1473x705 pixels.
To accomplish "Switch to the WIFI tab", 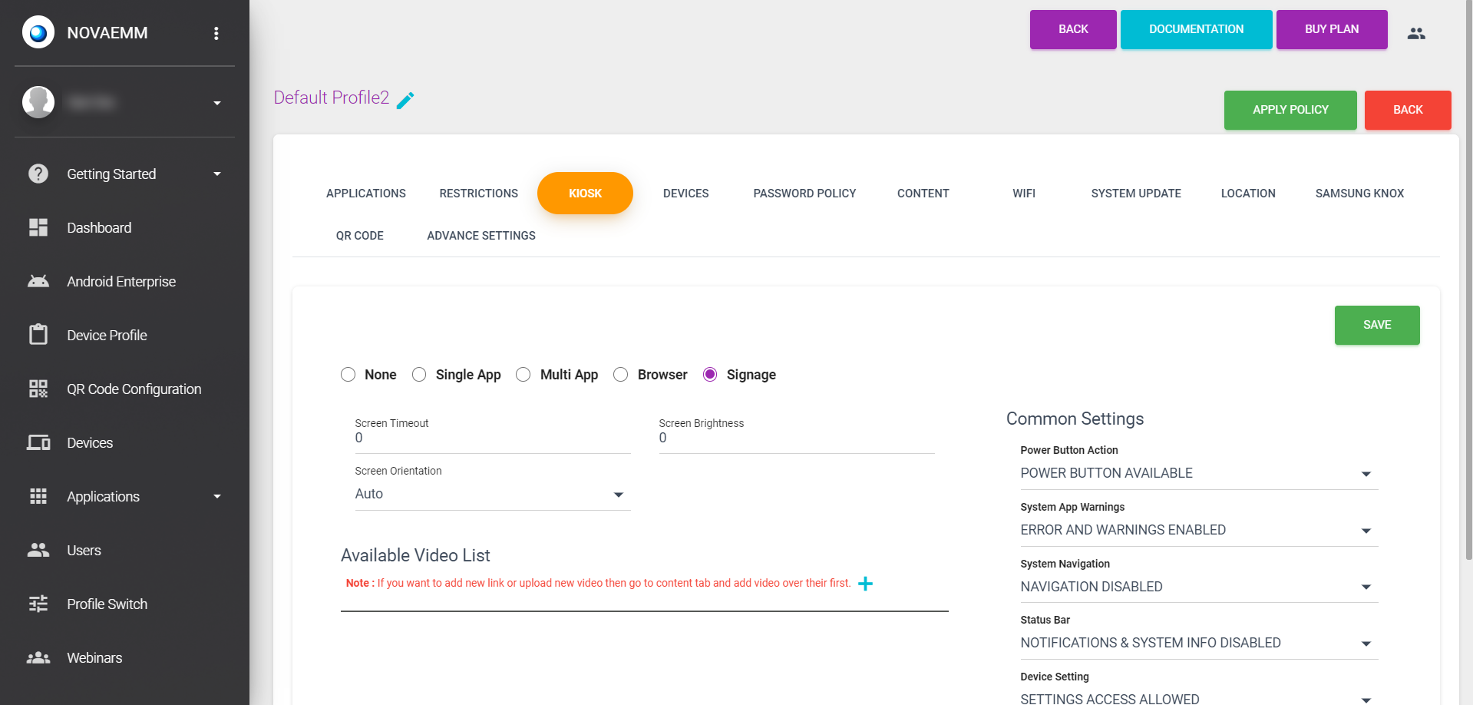I will point(1024,194).
